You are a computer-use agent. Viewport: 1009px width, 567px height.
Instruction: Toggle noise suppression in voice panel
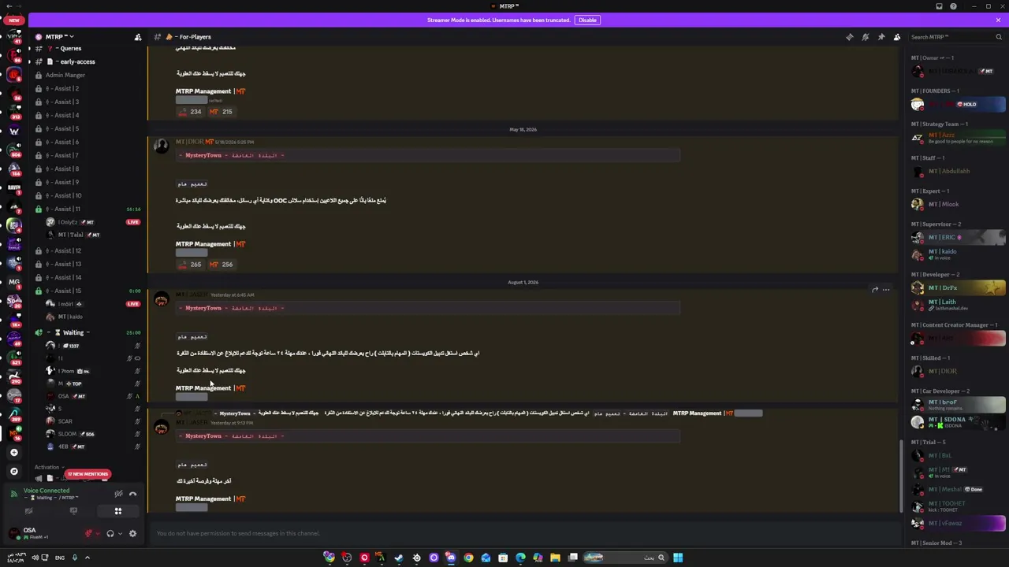[118, 494]
